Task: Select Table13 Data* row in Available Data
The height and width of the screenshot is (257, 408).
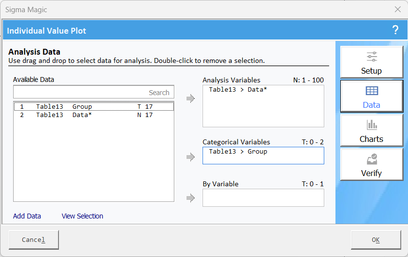Action: [93, 115]
